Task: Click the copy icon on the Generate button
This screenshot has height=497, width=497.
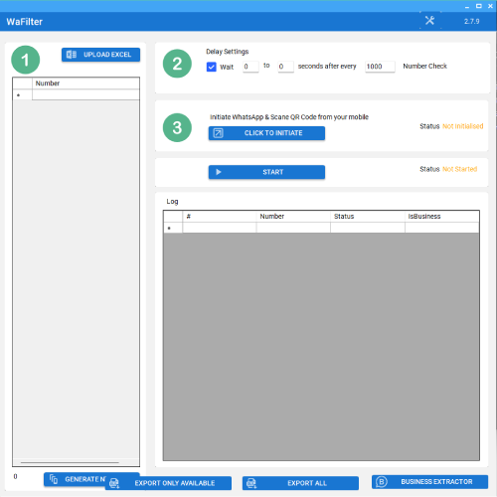Action: coord(54,479)
